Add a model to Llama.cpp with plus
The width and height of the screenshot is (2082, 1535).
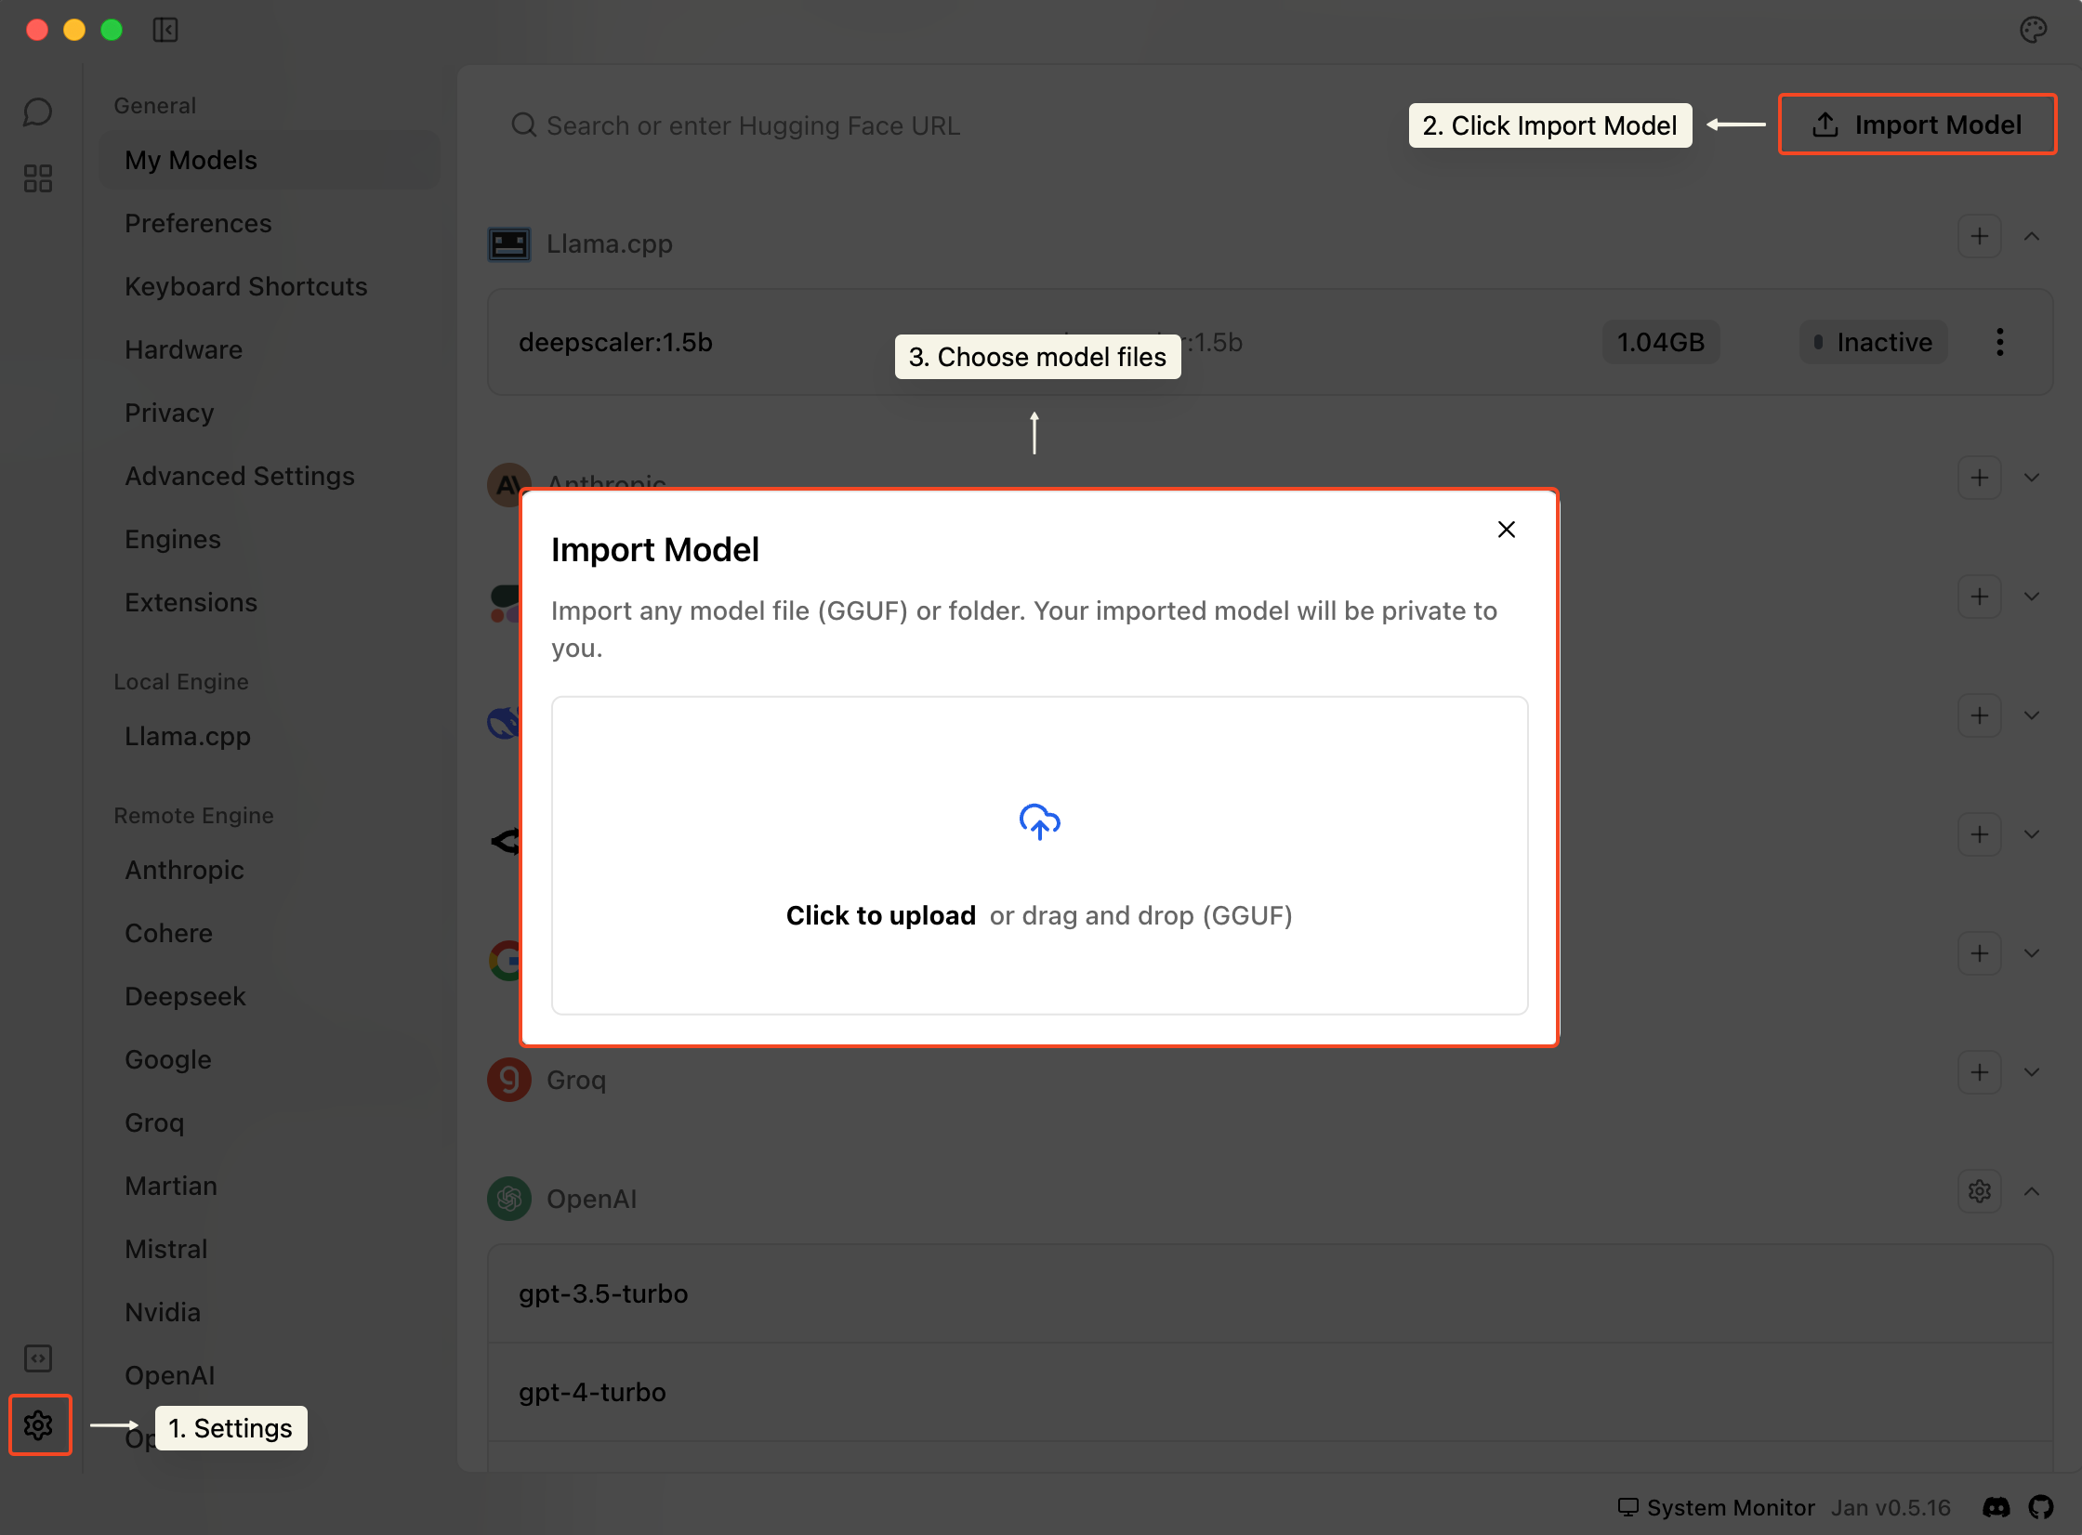[1980, 237]
